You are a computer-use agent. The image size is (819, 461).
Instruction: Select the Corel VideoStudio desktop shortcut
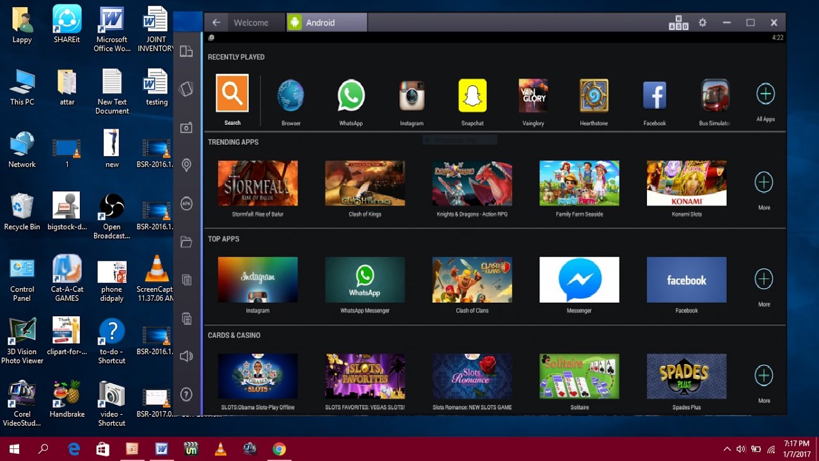pos(22,403)
